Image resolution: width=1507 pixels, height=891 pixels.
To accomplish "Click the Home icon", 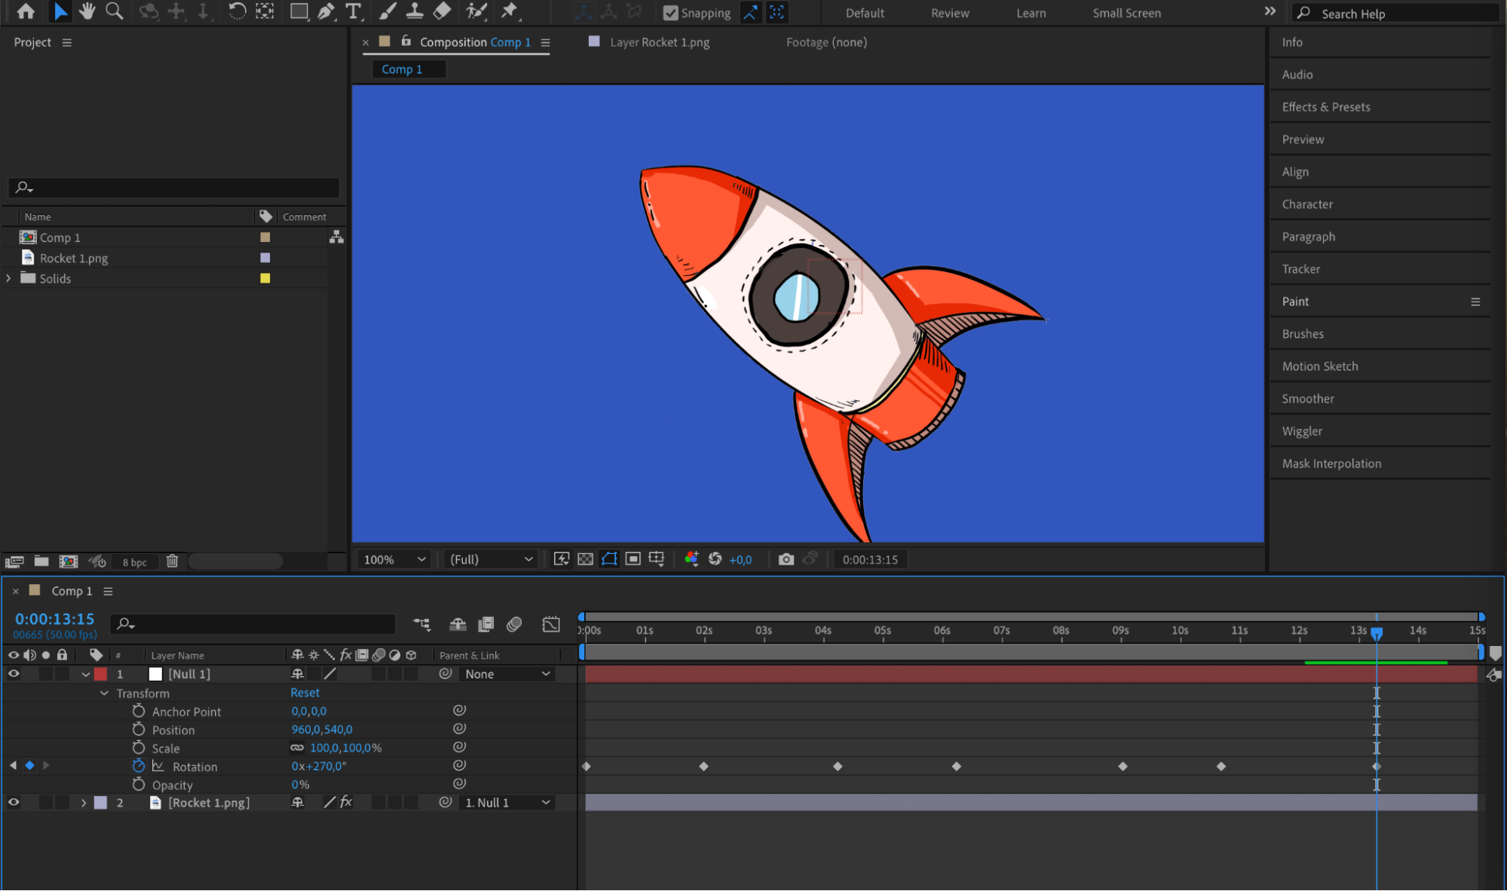I will (26, 11).
